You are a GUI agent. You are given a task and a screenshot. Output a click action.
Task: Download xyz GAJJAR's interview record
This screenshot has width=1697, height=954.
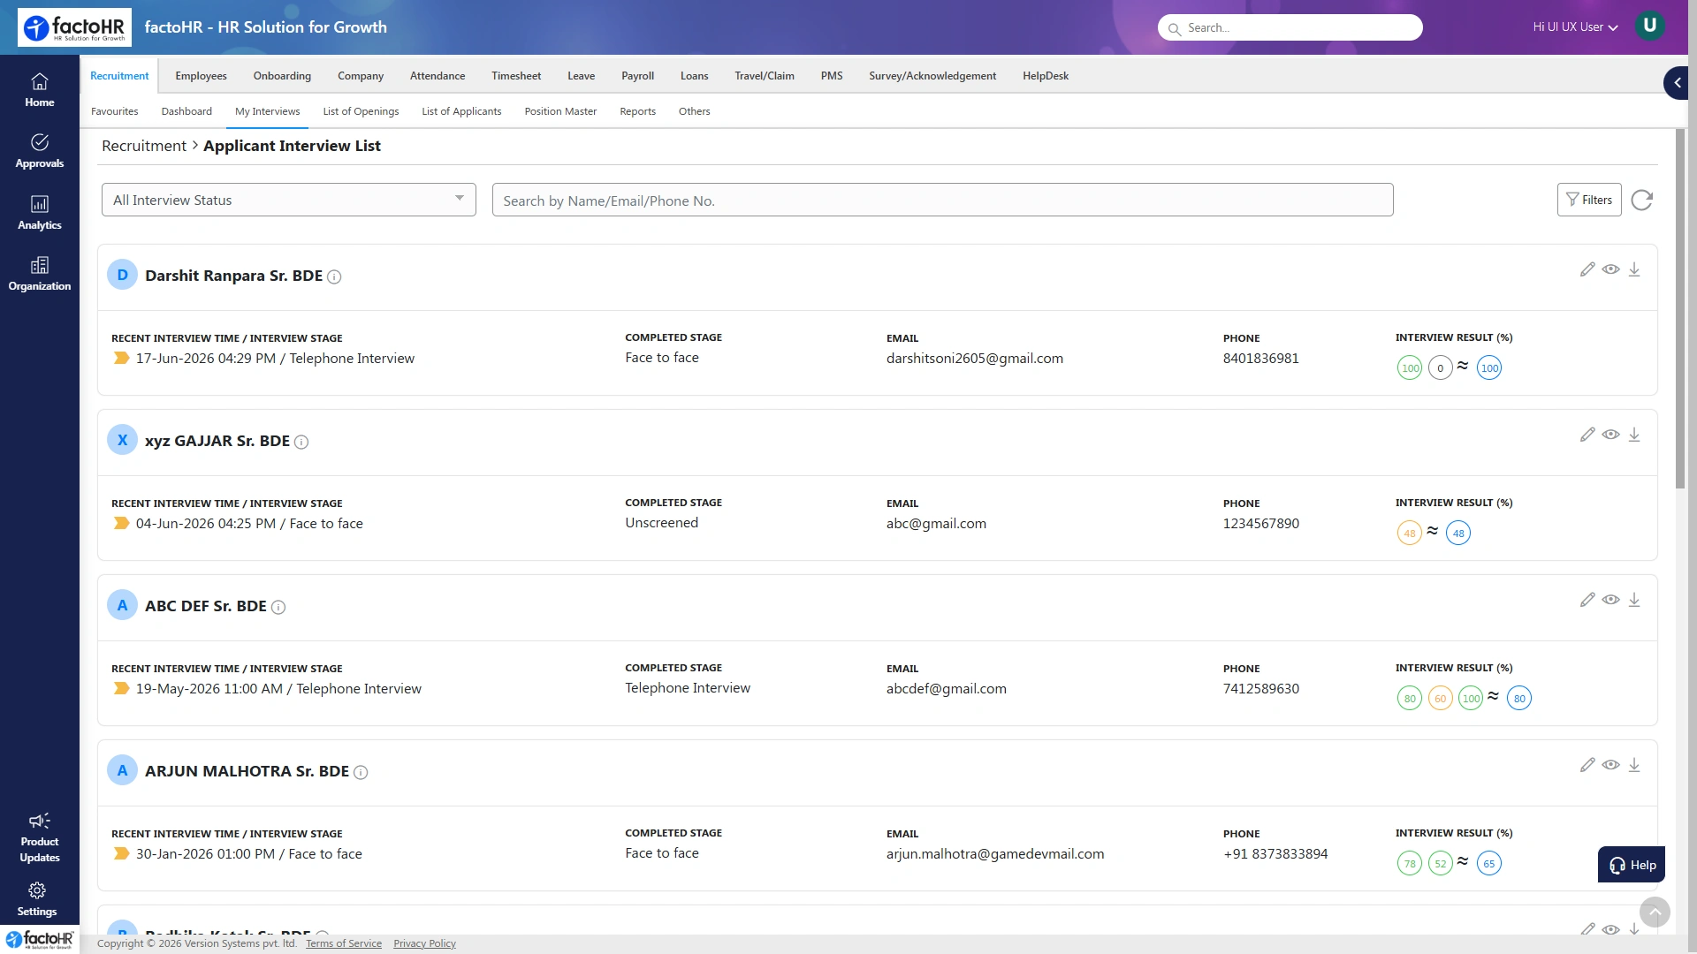click(x=1634, y=435)
